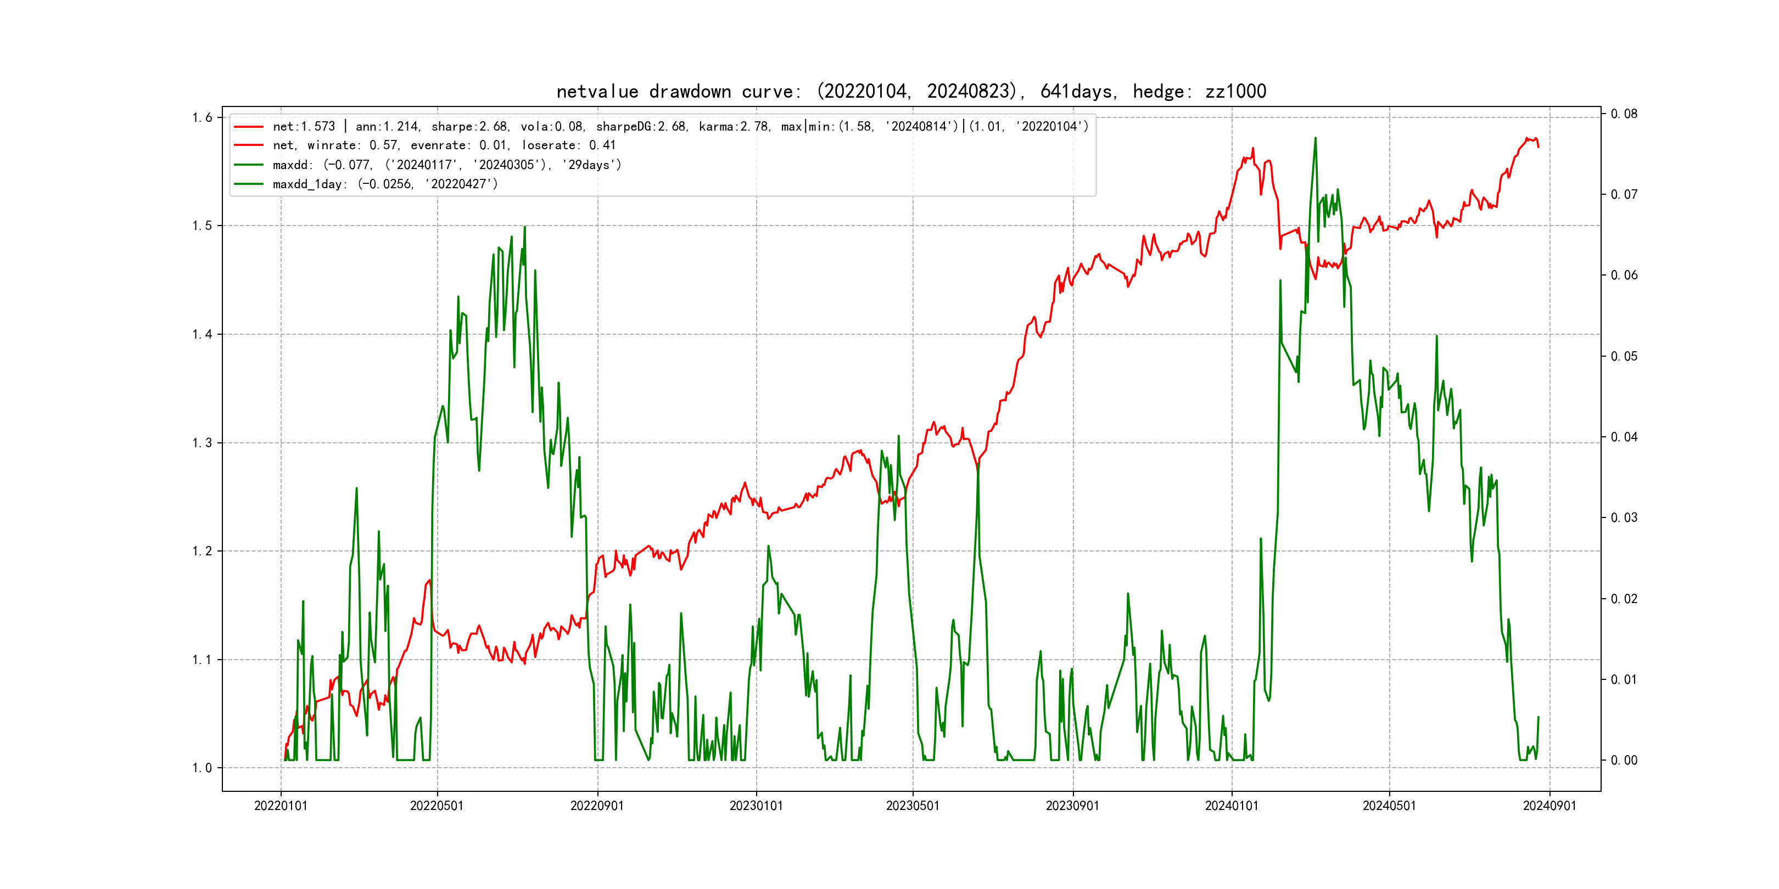1779x889 pixels.
Task: Click the green swatch beside maxdd legend entry
Action: click(x=249, y=165)
